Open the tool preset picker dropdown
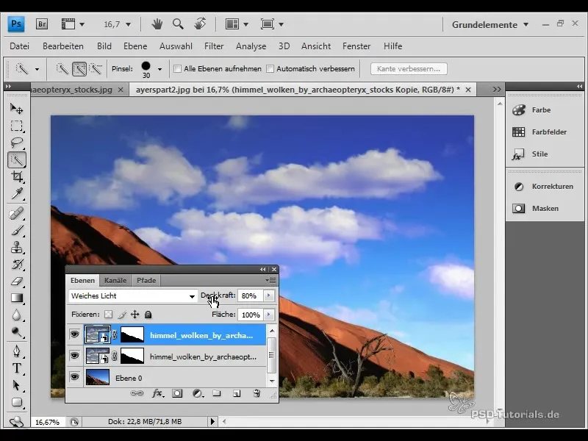 tap(37, 69)
